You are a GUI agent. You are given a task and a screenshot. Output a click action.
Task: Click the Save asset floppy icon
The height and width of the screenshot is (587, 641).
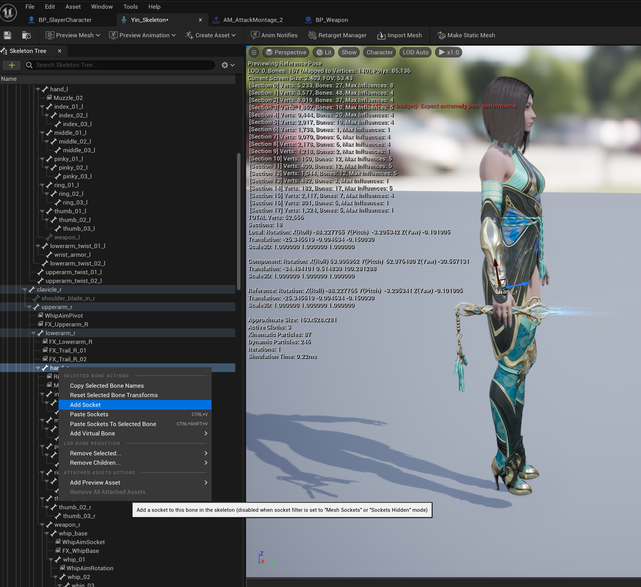[7, 35]
